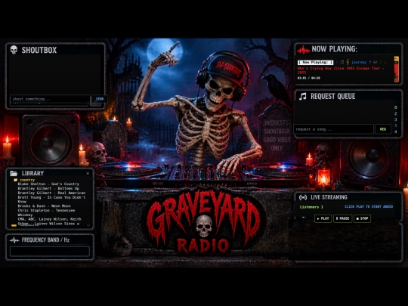Select 'Brooks & Dunn - Neon Moon' track
The height and width of the screenshot is (306, 408).
click(45, 206)
